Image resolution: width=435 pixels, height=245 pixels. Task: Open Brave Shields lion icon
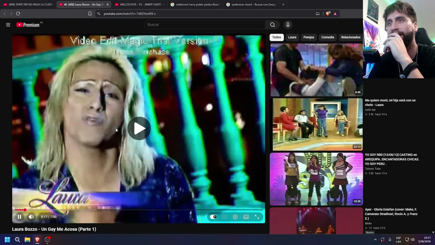(x=328, y=14)
